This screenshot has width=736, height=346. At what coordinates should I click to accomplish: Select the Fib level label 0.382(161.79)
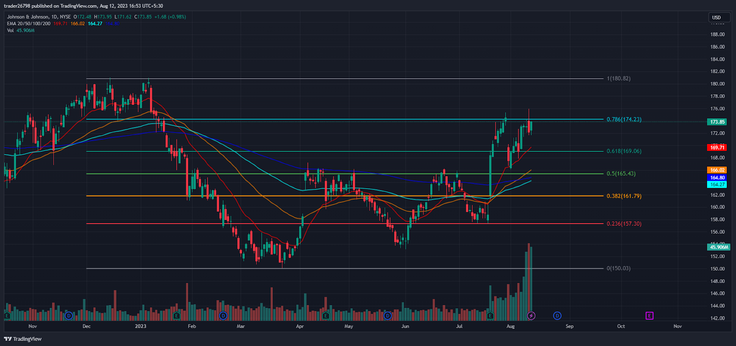(x=624, y=196)
